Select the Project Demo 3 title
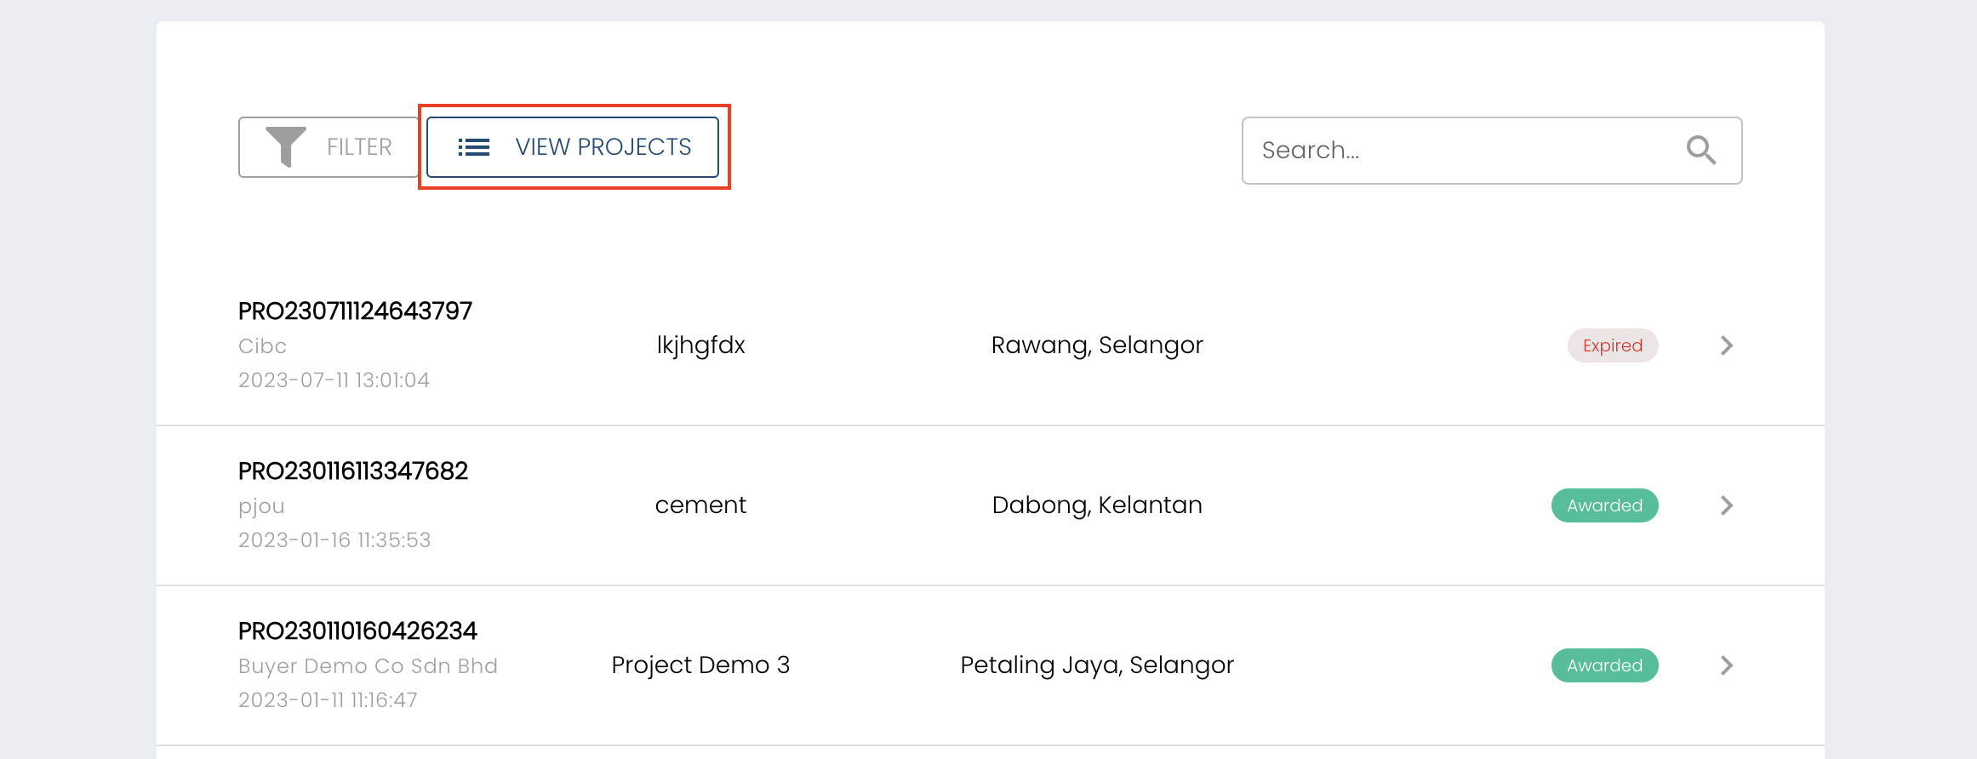The width and height of the screenshot is (1977, 759). [700, 665]
